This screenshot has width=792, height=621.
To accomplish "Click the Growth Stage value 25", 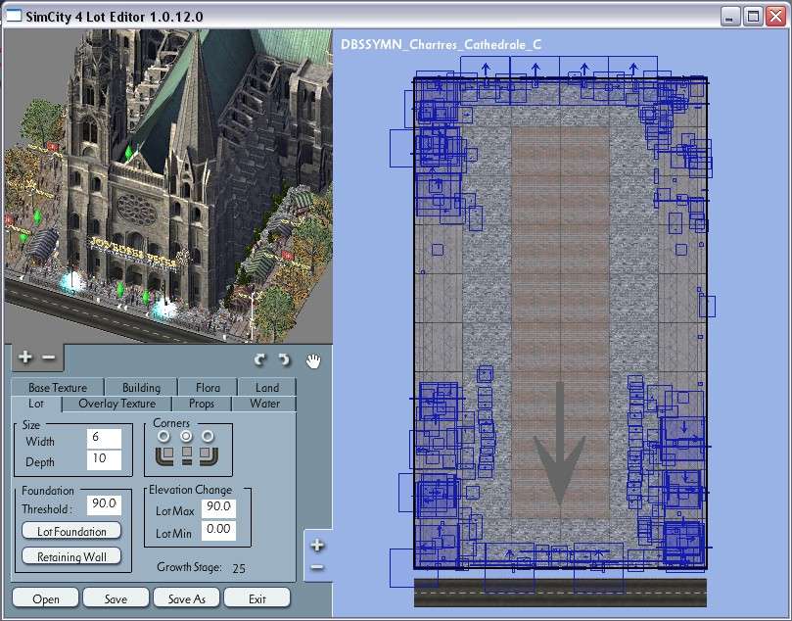I will tap(239, 568).
